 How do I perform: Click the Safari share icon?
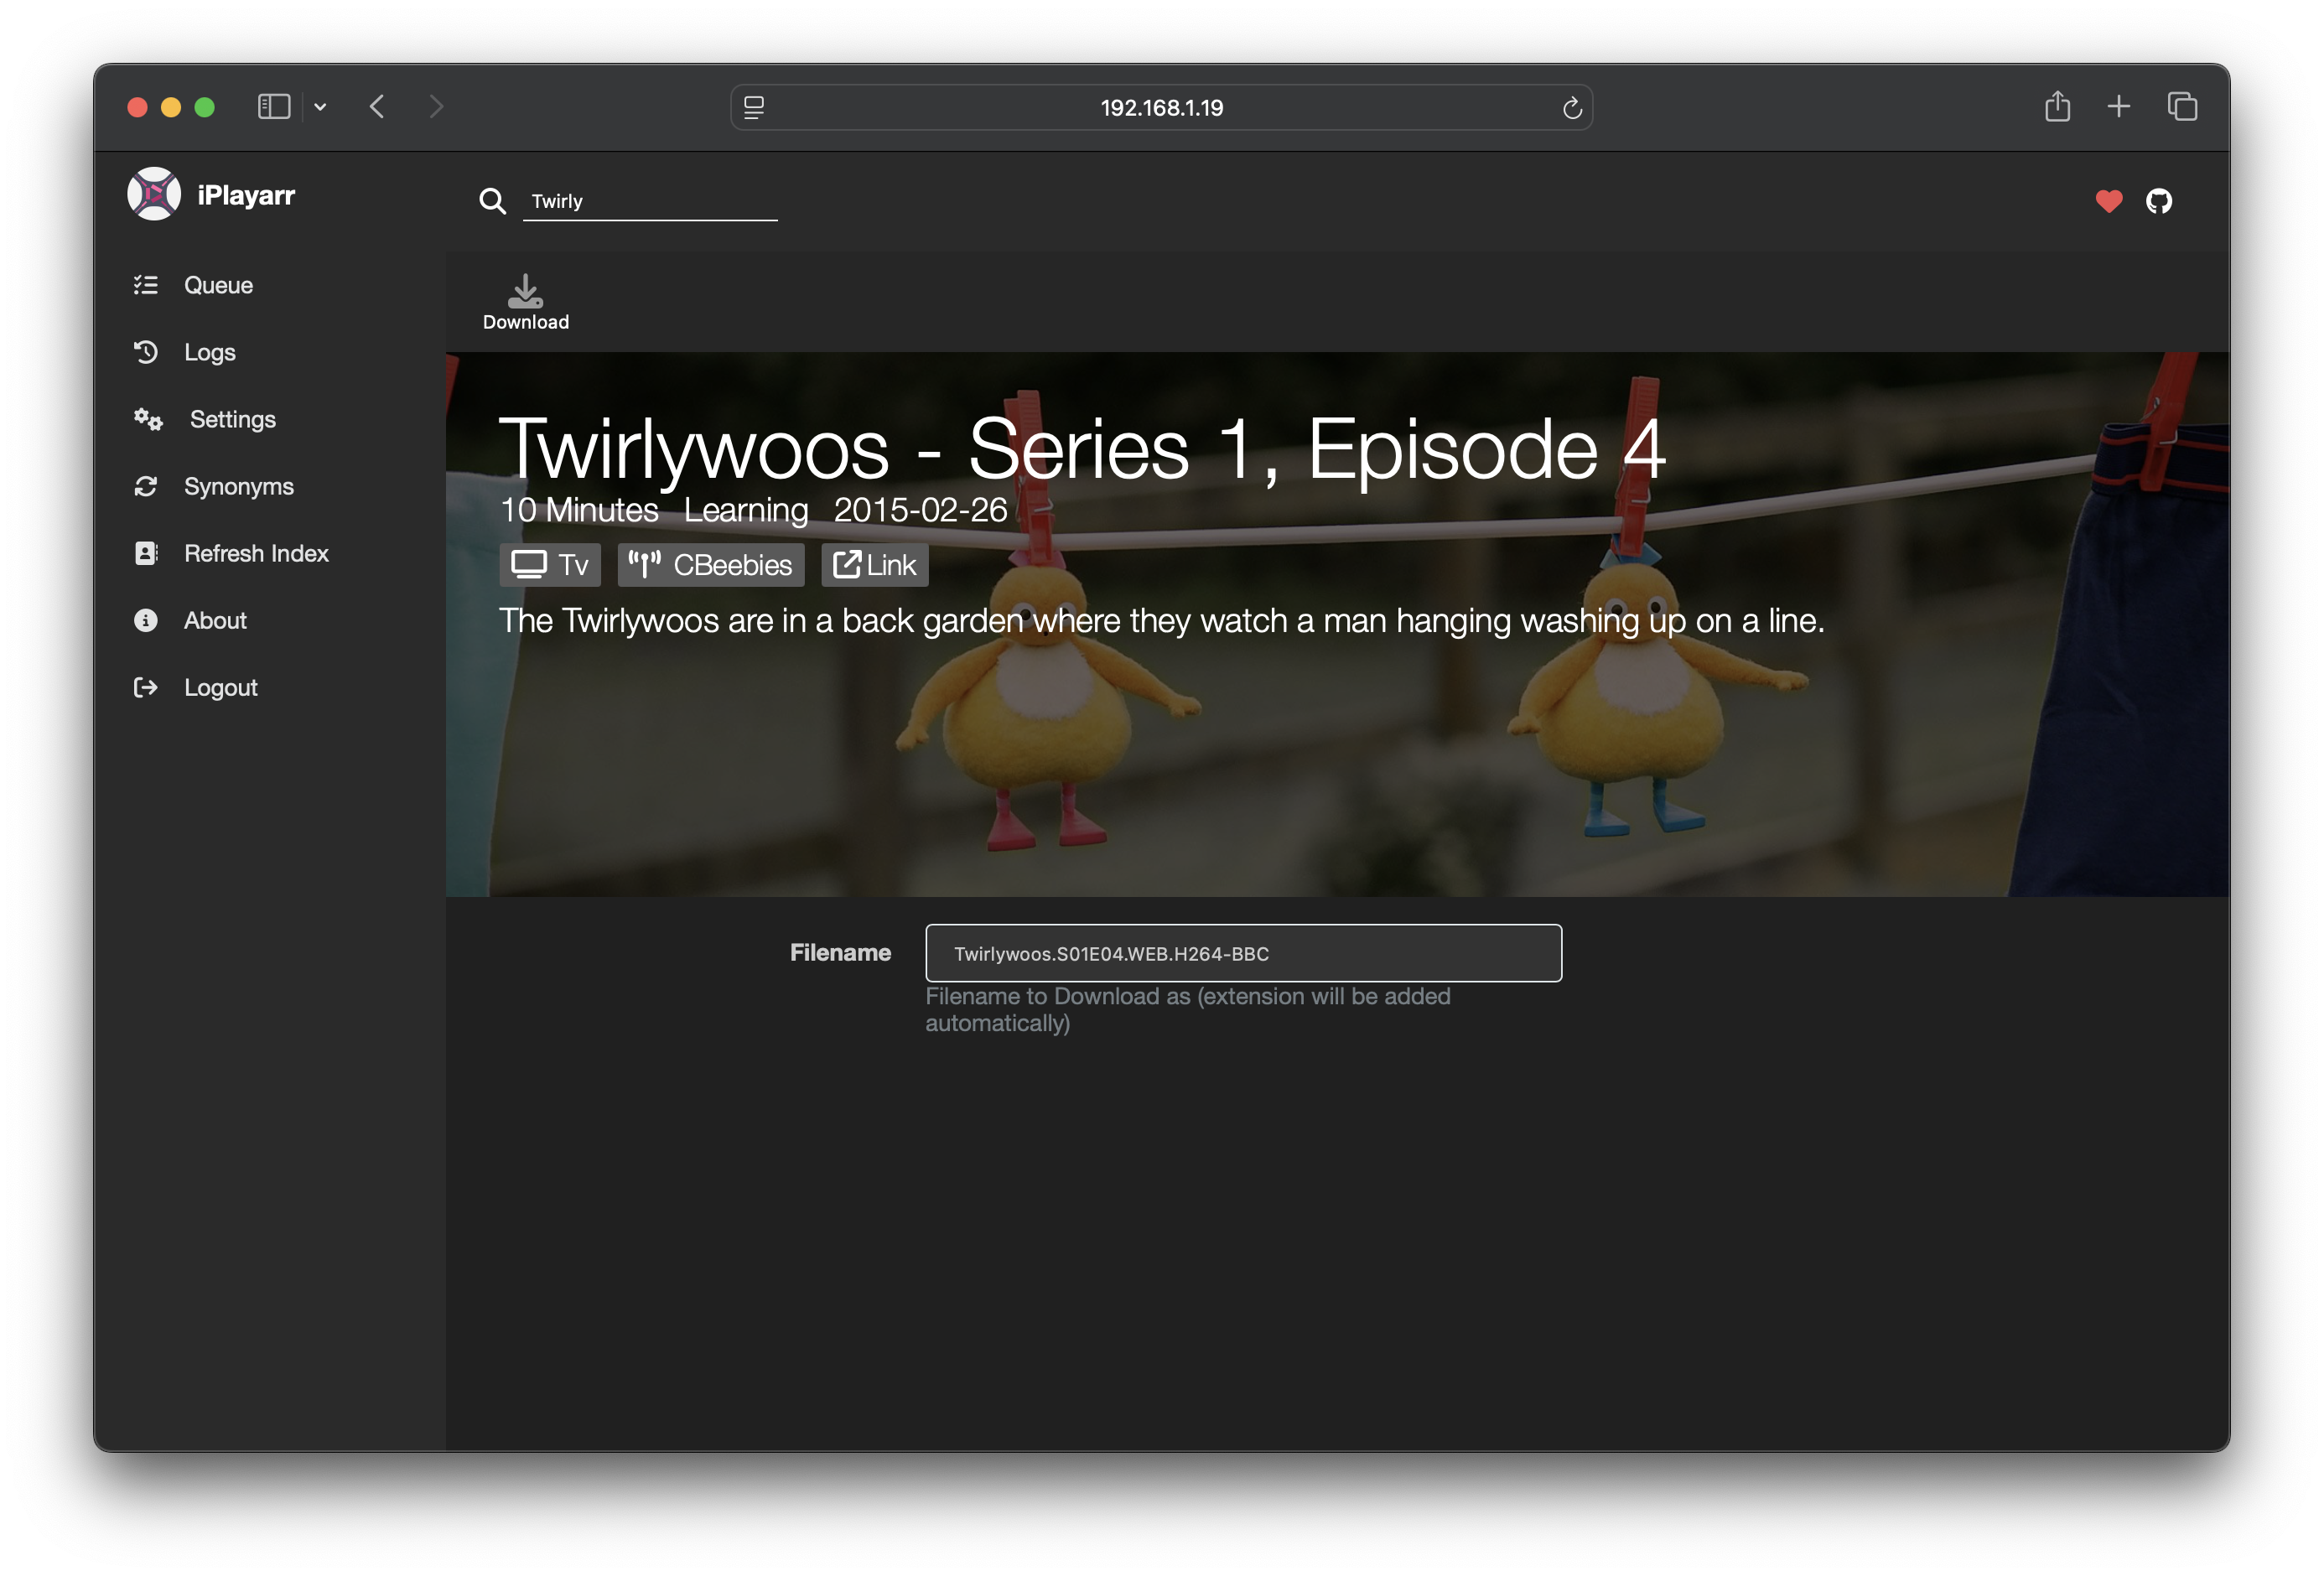(x=2057, y=106)
